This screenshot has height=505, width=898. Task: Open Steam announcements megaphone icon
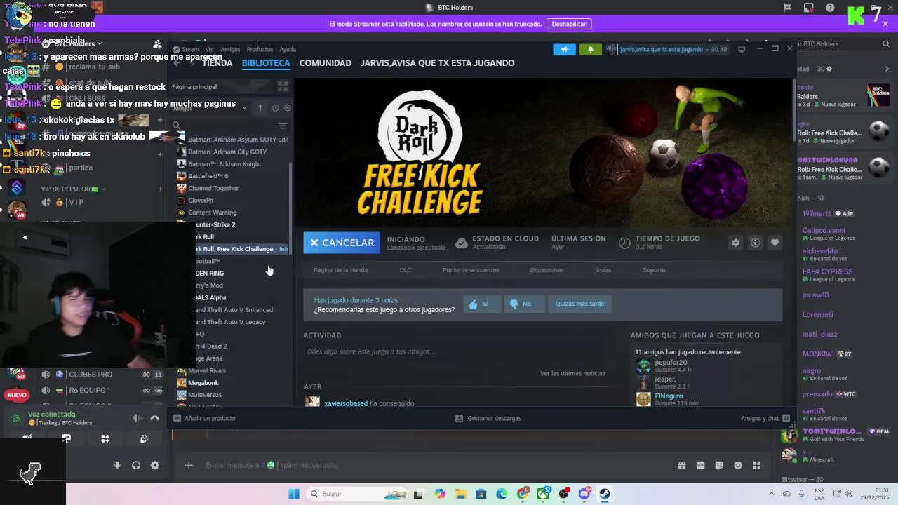click(564, 49)
